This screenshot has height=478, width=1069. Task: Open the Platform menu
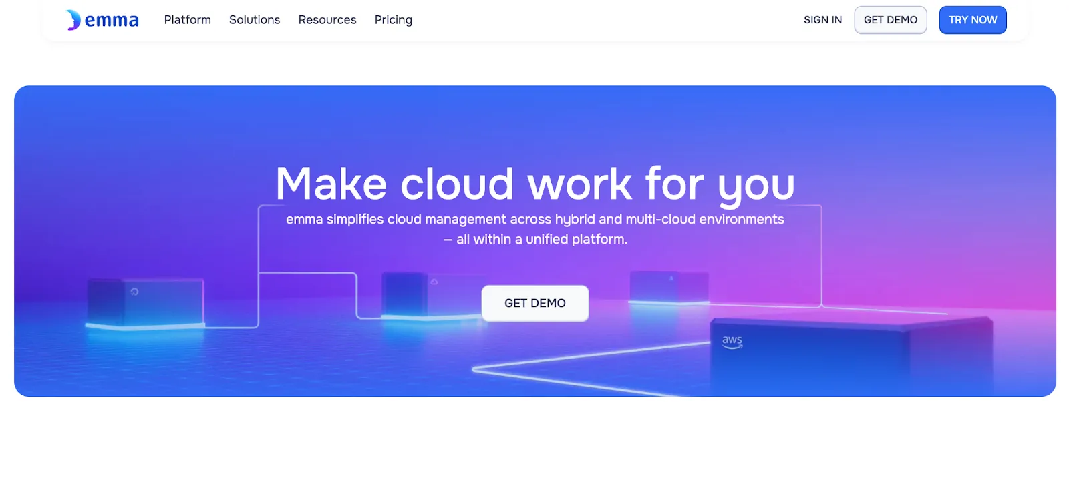pos(187,20)
